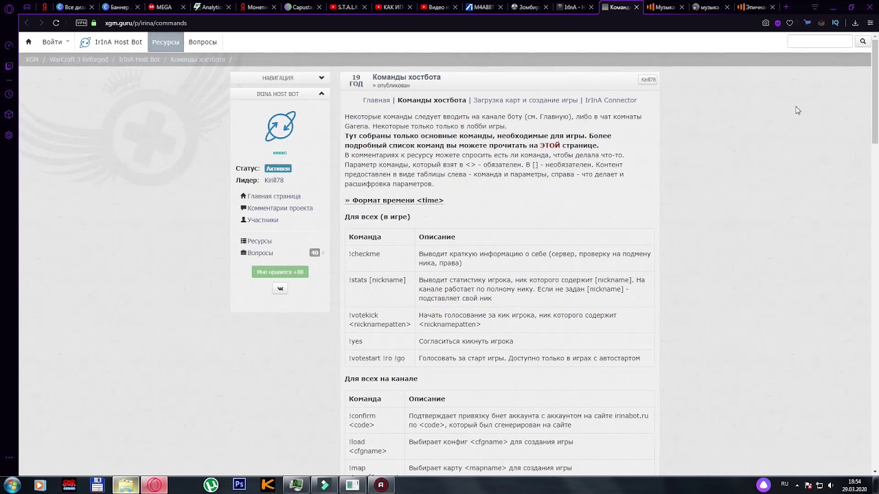Open the XGM home icon in site navbar

coord(28,42)
